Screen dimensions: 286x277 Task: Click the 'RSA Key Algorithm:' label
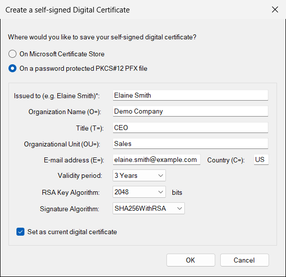[71, 192]
